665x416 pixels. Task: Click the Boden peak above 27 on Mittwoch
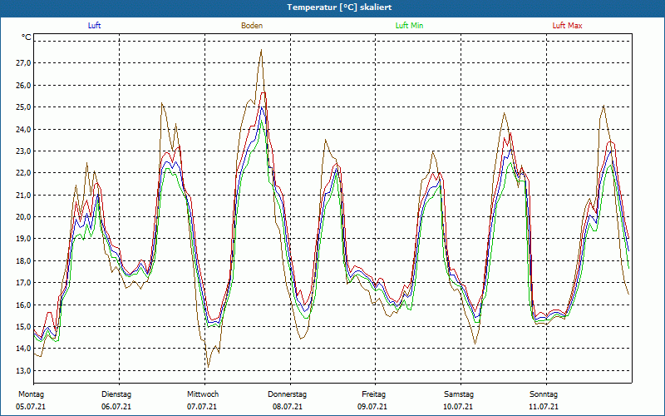261,50
